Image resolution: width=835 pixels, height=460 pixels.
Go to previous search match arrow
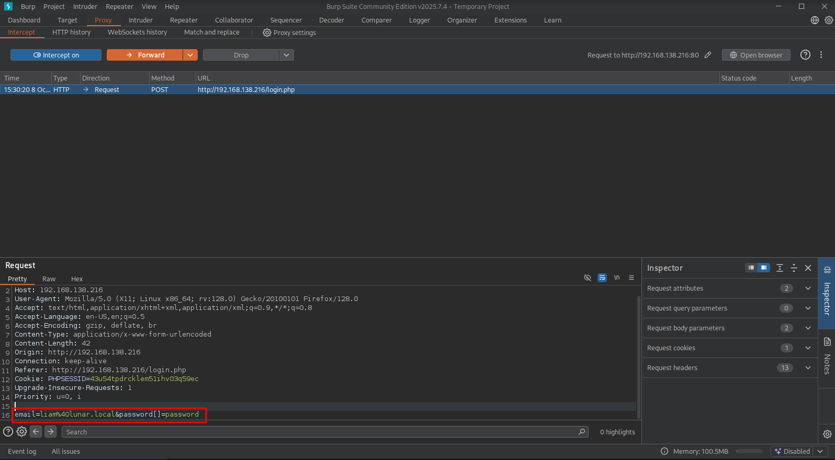tap(36, 432)
